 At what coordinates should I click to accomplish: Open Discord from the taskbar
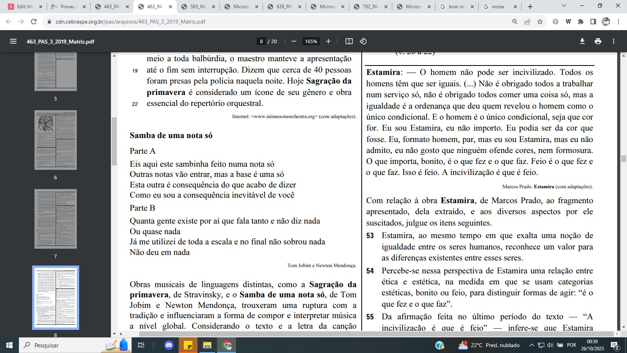pos(169,345)
